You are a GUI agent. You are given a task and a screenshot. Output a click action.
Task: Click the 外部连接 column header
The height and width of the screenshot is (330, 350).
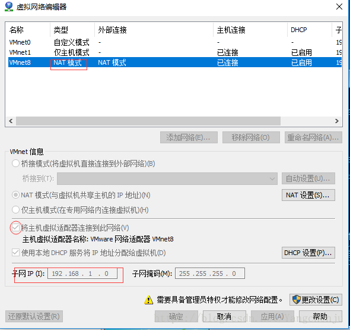tap(154, 30)
